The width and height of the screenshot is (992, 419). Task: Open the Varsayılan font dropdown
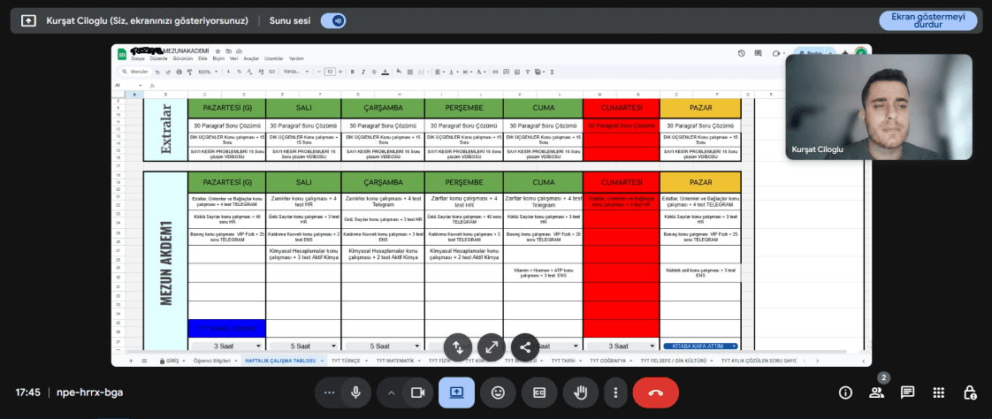295,72
